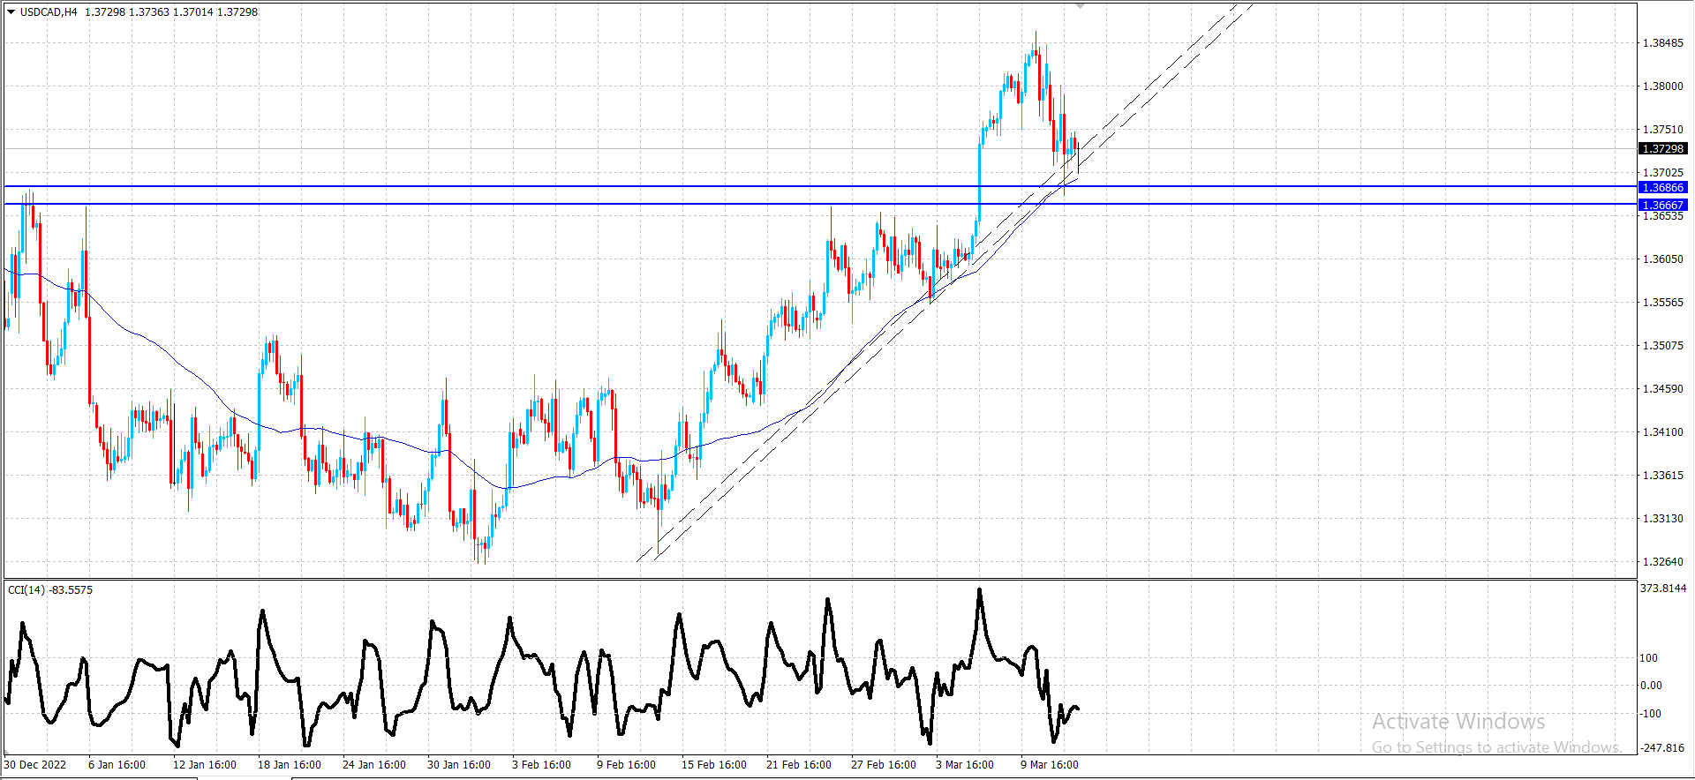Click the 1.38485 price axis label
The image size is (1695, 780).
1662,43
